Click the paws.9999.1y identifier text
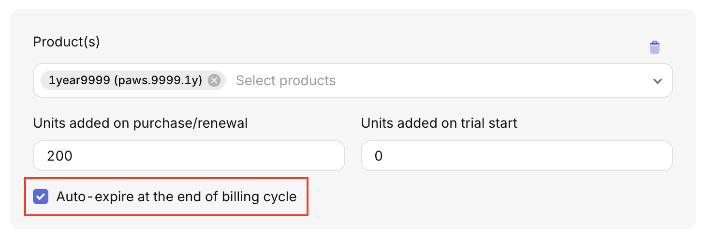 pyautogui.click(x=158, y=80)
